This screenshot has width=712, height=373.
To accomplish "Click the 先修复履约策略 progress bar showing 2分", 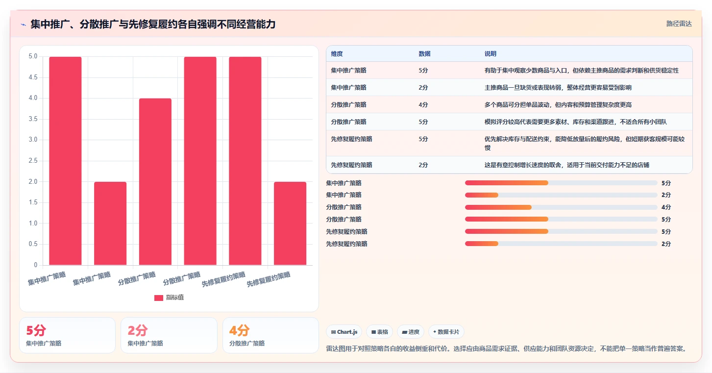I will click(x=561, y=244).
